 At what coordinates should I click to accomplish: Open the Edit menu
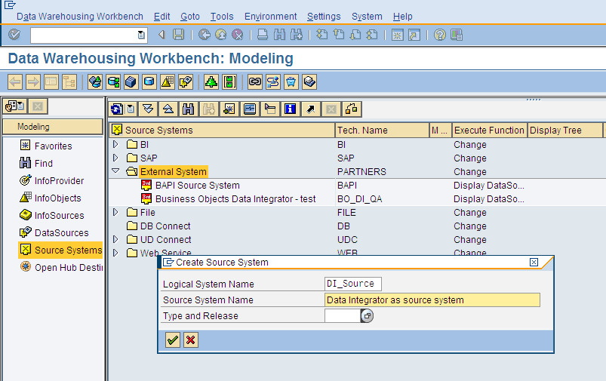162,17
